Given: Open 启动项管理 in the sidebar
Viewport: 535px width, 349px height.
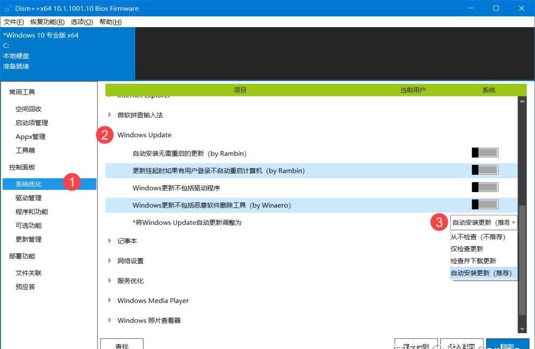Looking at the screenshot, I should (32, 123).
